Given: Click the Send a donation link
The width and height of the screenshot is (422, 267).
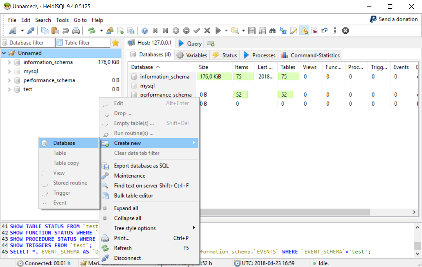Looking at the screenshot, I should [x=394, y=19].
